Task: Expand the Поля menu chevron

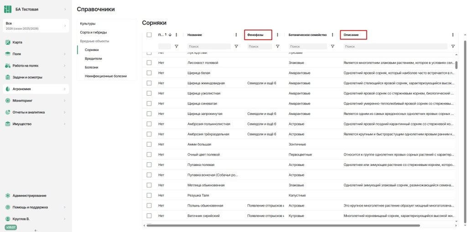Action: click(65, 54)
